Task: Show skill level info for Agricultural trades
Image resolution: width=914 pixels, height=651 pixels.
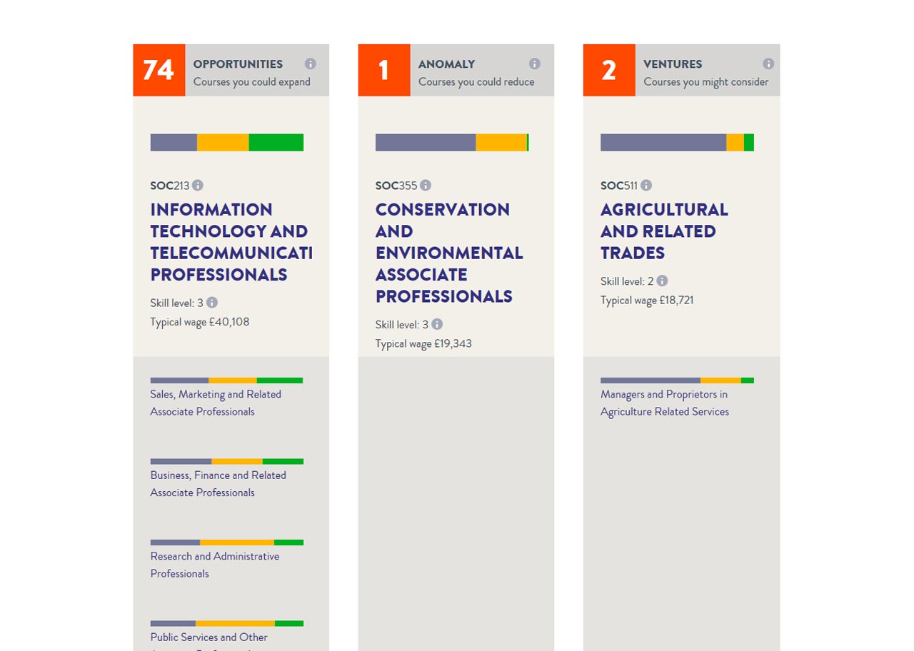Action: pyautogui.click(x=662, y=281)
